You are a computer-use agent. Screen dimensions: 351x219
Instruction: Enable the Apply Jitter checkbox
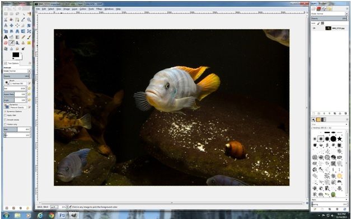point(5,115)
